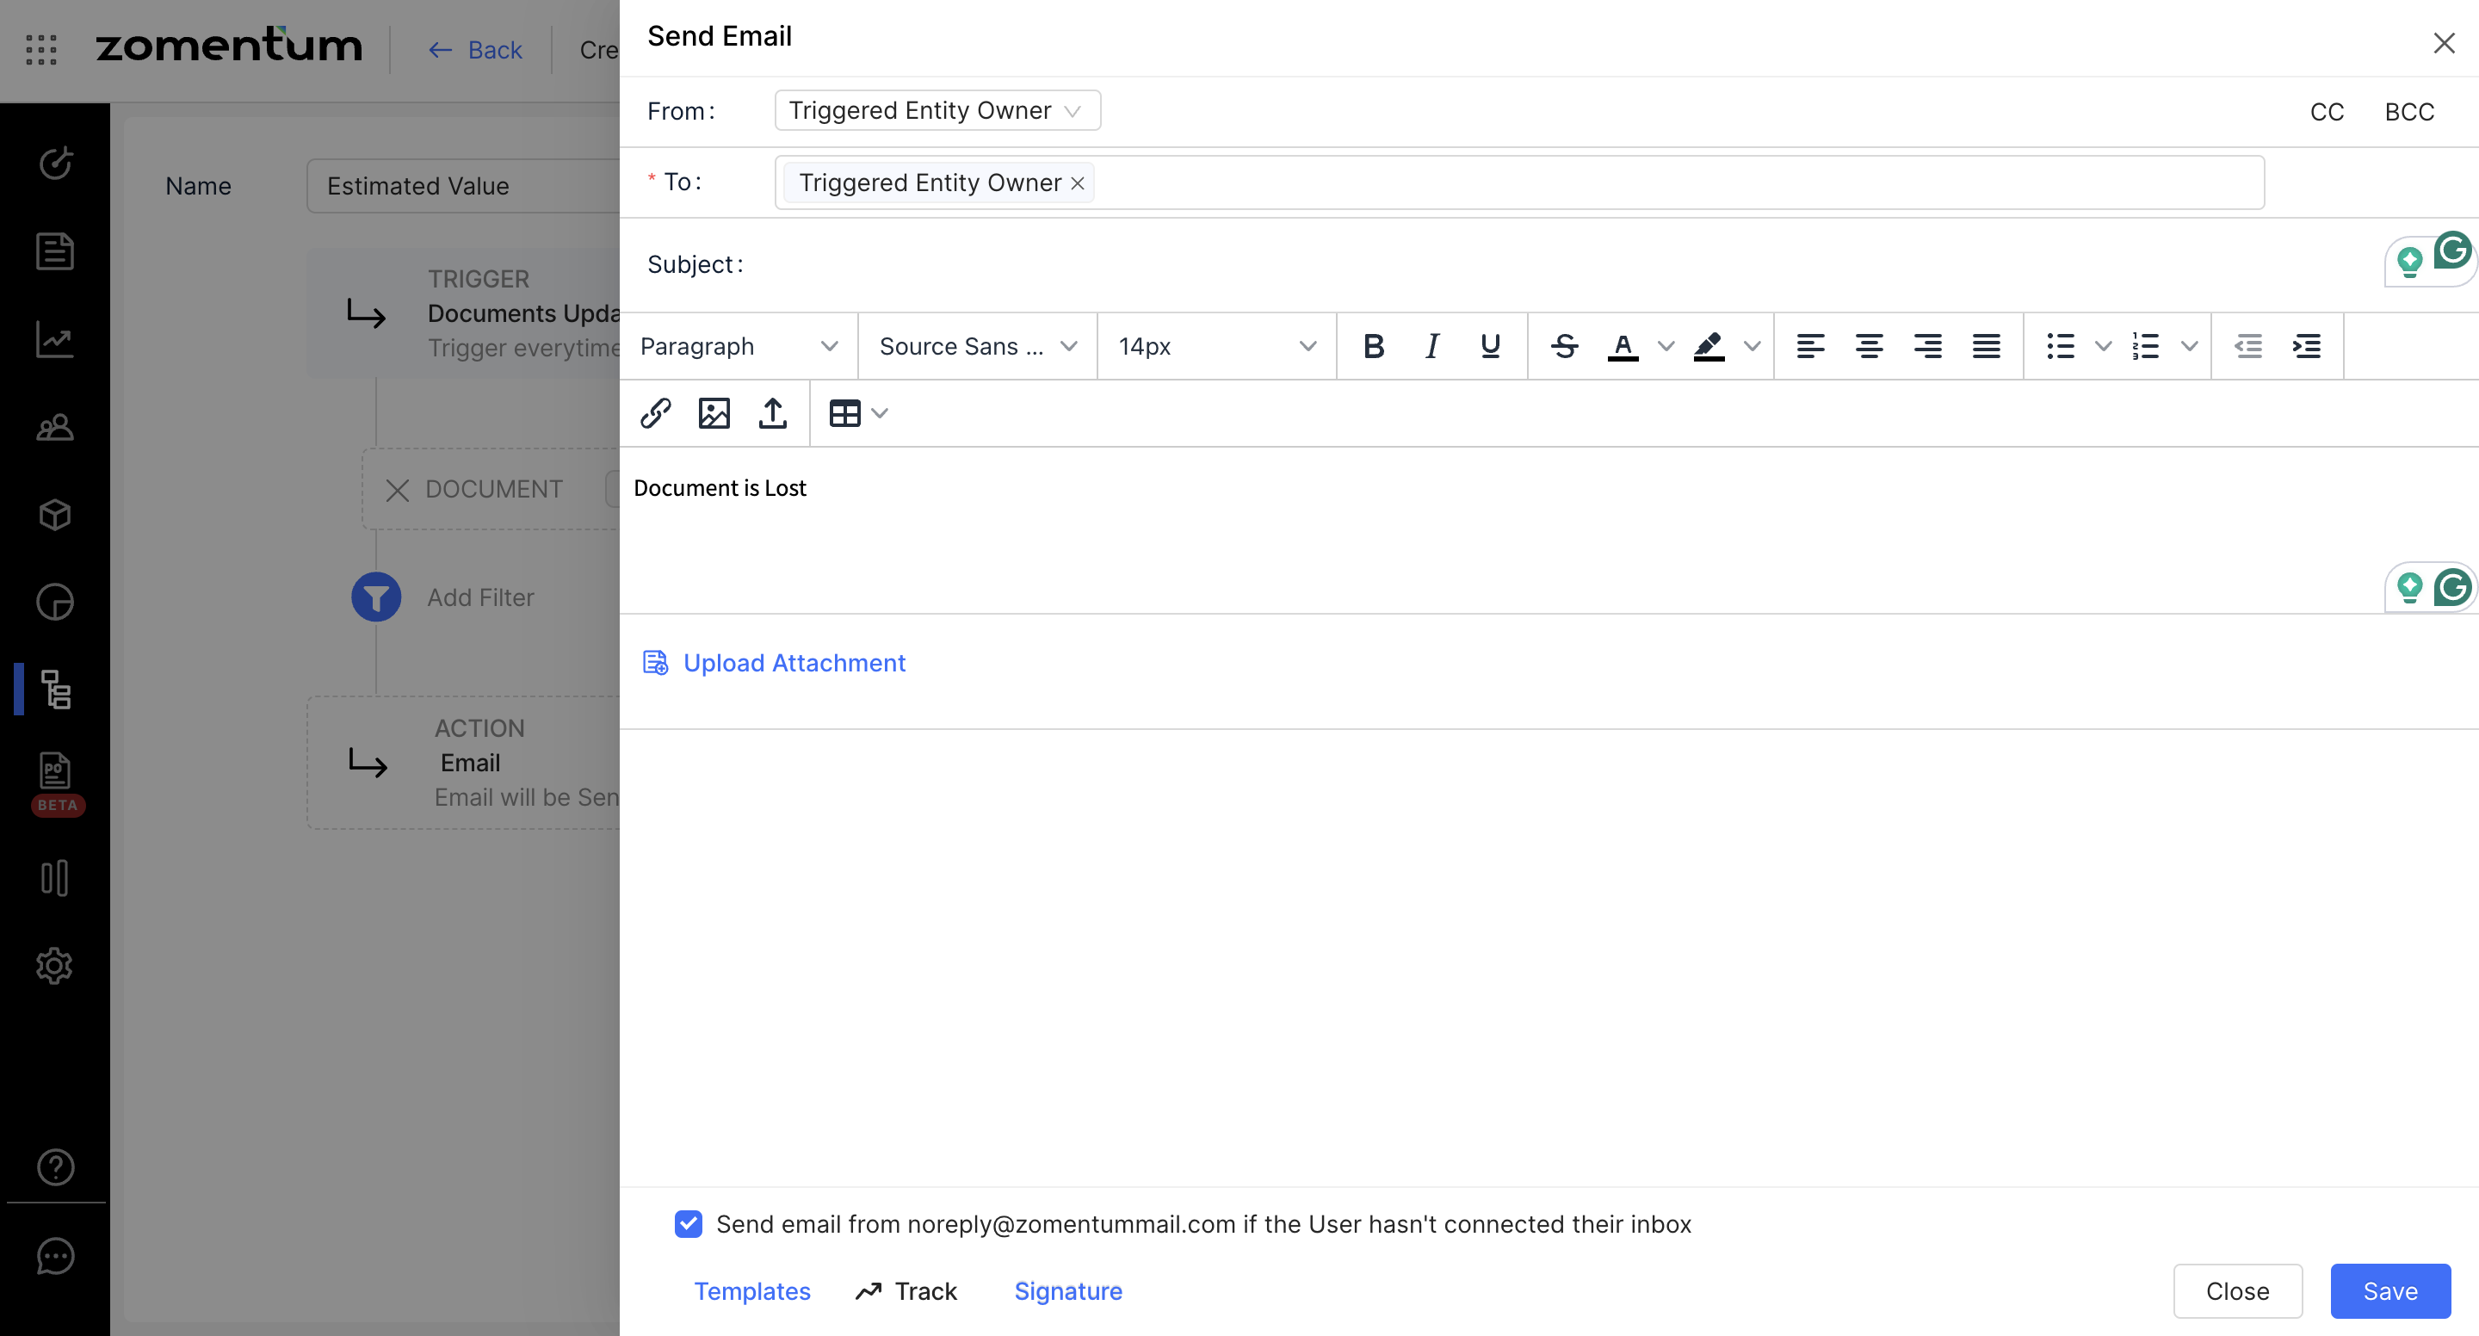Increase indent of paragraph
Viewport: 2479px width, 1336px height.
pyautogui.click(x=2307, y=345)
